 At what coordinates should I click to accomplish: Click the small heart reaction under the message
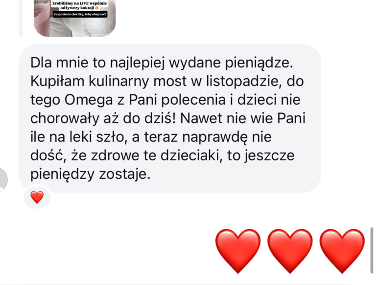pos(37,197)
